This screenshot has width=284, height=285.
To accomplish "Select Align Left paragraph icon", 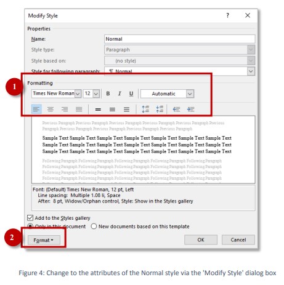I will pyautogui.click(x=36, y=109).
